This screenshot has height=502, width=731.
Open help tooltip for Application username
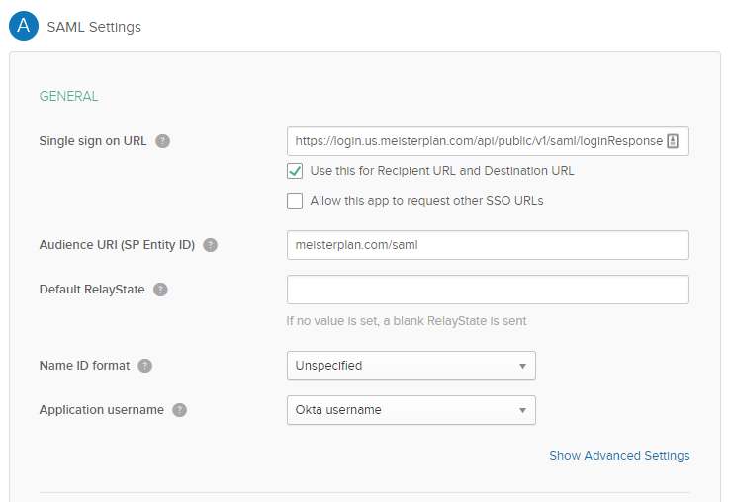pyautogui.click(x=179, y=410)
